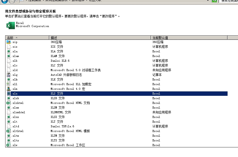
Task: Click the AutoCAD log icon beside .xlg
Action: [x=9, y=75]
